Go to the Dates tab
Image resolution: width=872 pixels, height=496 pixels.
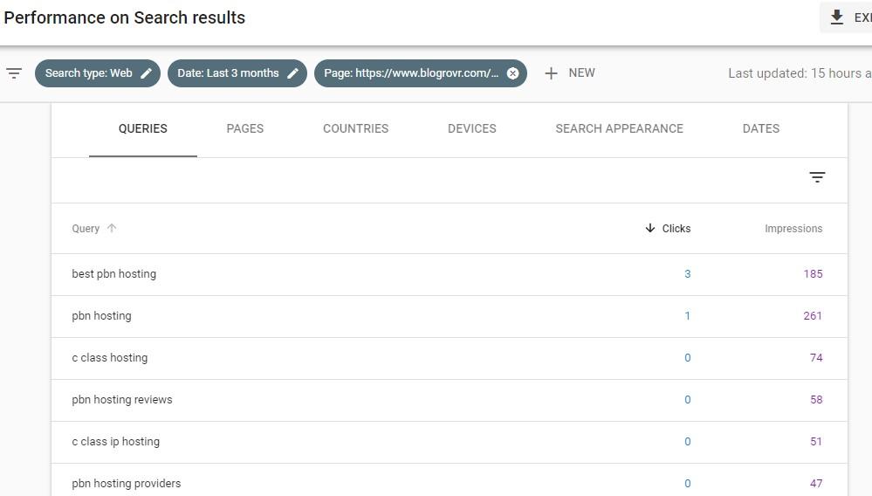click(760, 128)
